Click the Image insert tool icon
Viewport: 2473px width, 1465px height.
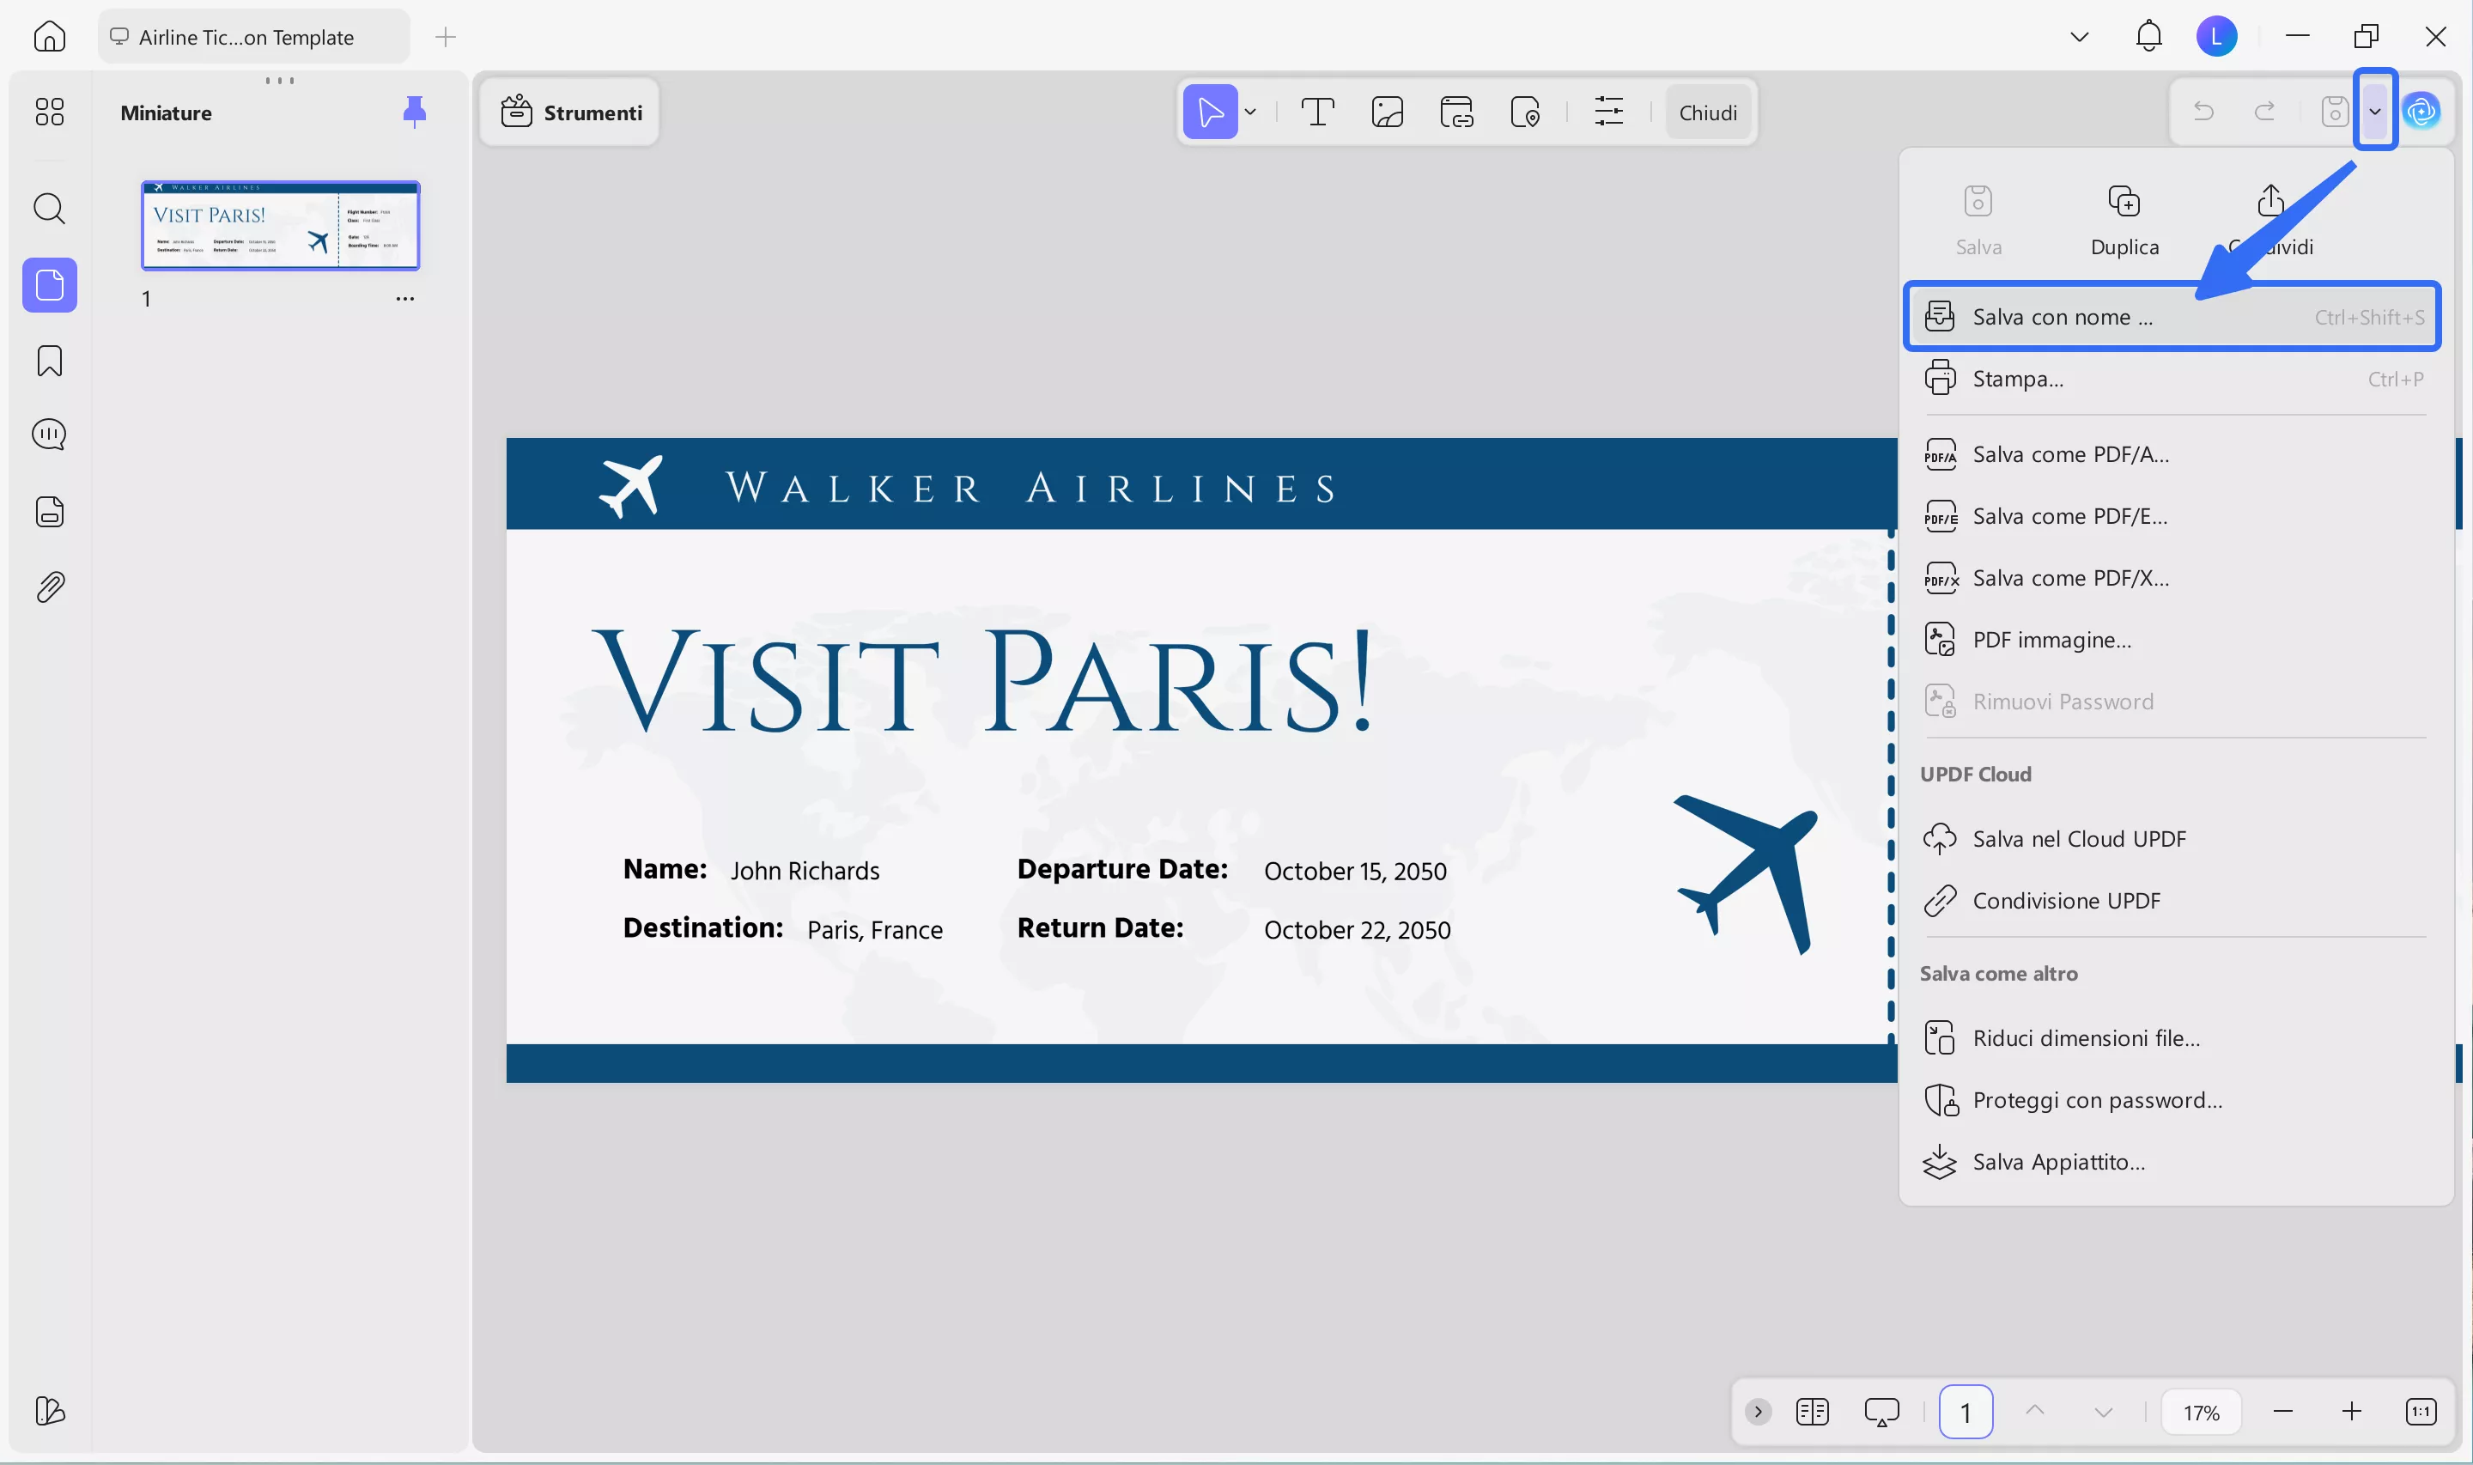(x=1387, y=112)
